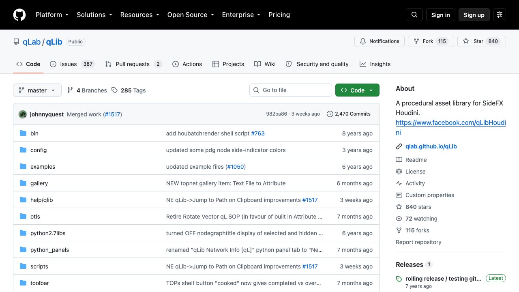Click the gallery folder icon
The height and width of the screenshot is (292, 519).
tap(23, 183)
